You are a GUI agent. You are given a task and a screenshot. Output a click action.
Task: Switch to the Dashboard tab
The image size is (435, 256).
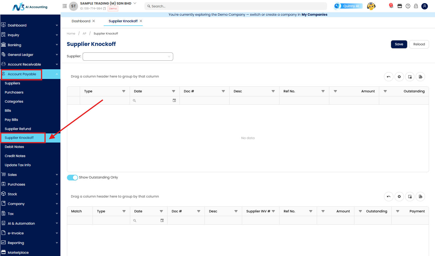point(81,21)
